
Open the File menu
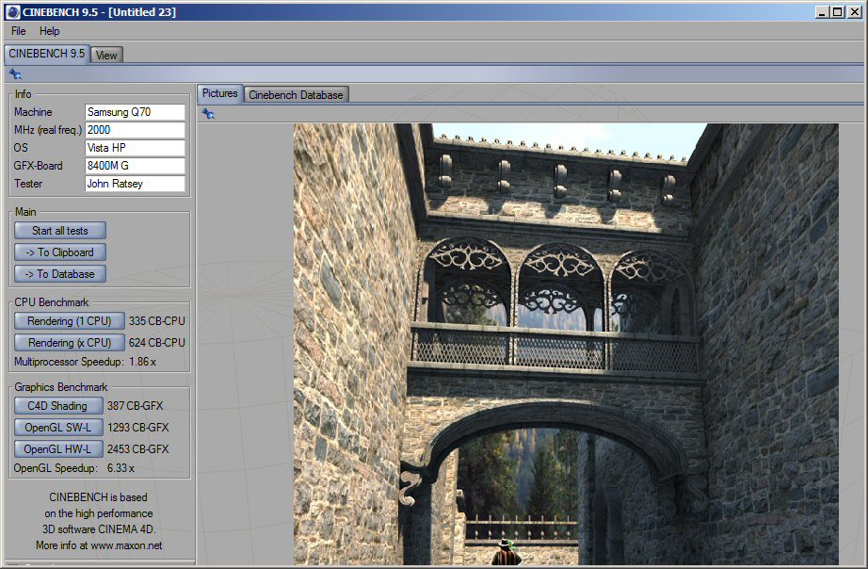(18, 31)
